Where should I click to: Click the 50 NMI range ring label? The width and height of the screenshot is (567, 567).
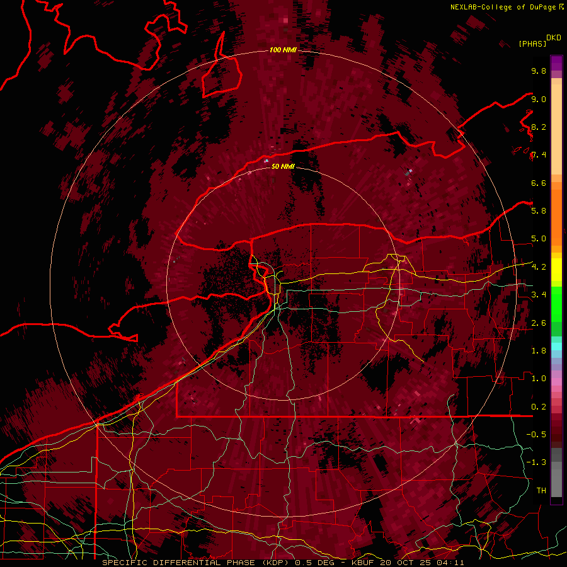tap(283, 166)
